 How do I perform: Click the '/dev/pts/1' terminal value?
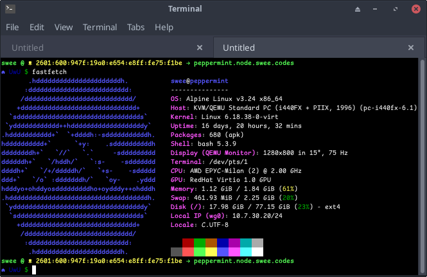coord(228,162)
